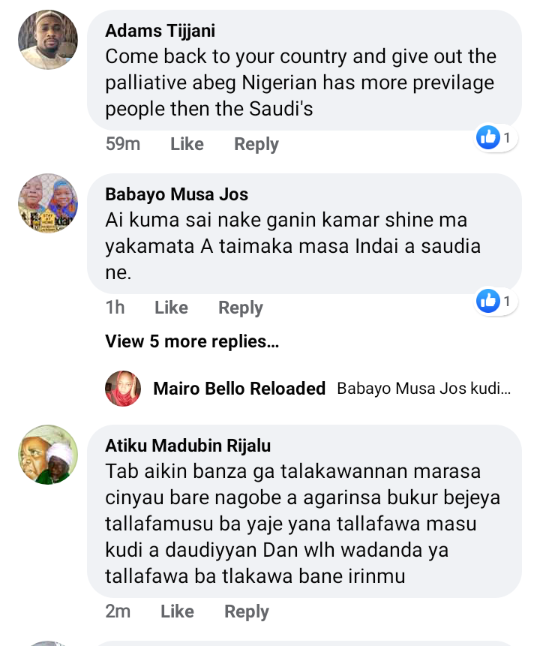
Task: Expand View 5 more replies
Action: pos(192,341)
